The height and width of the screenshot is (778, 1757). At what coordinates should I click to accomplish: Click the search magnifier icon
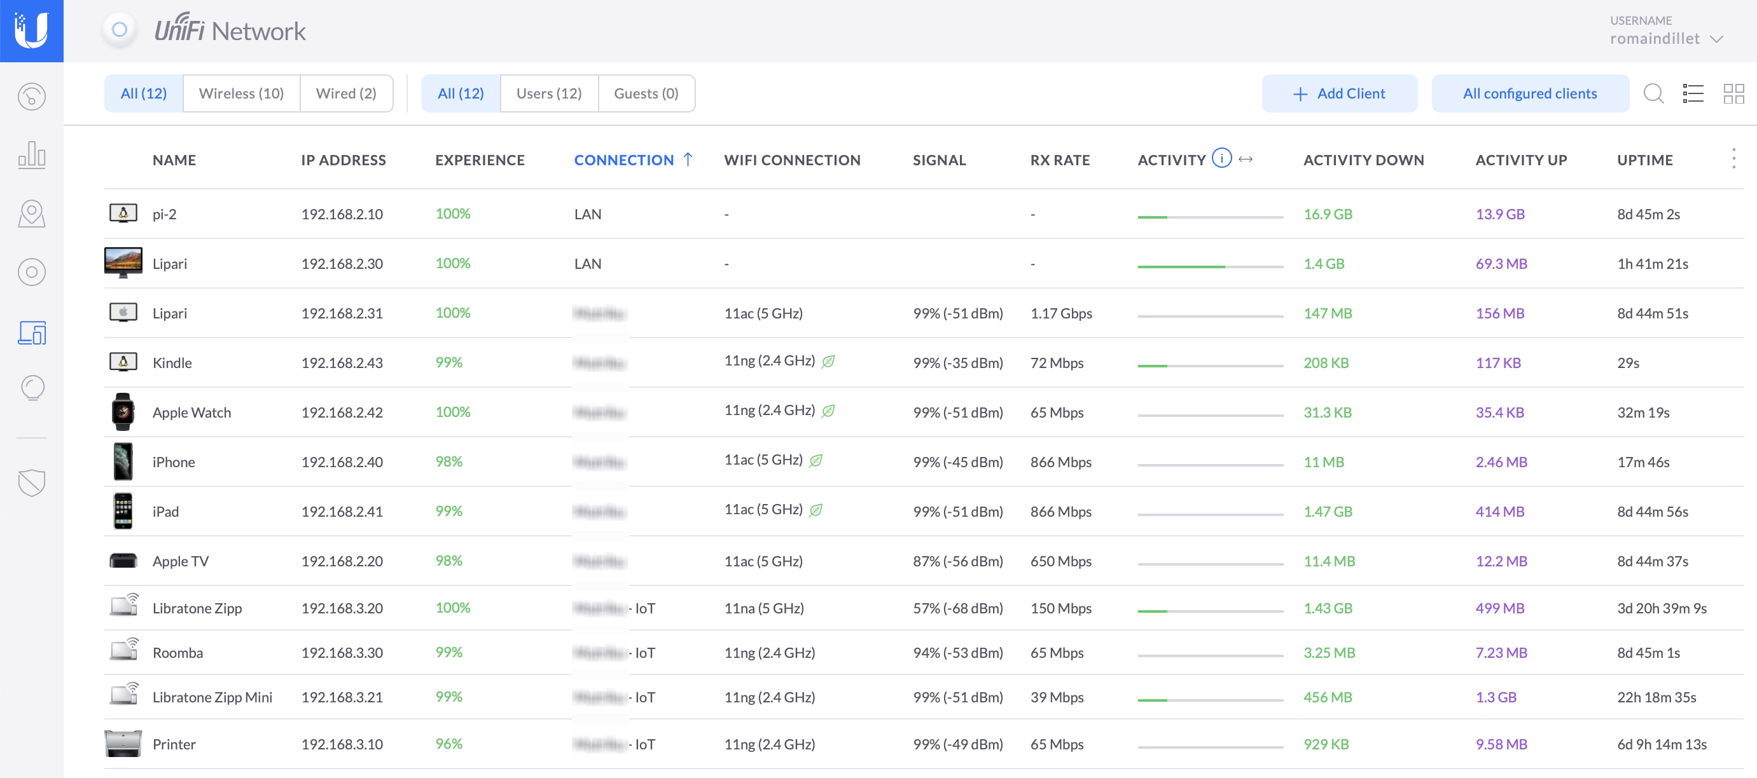coord(1653,93)
